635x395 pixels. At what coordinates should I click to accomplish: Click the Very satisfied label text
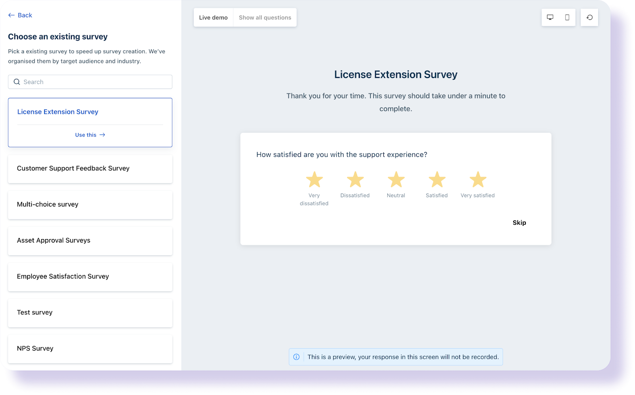(x=477, y=195)
